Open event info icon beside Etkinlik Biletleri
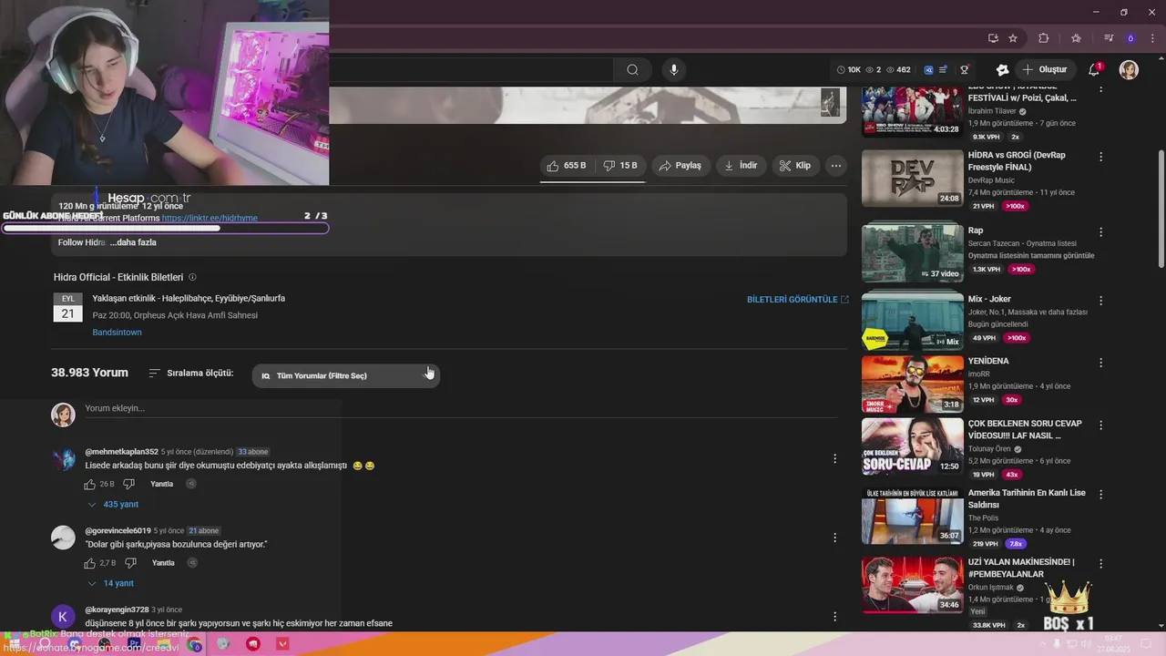 point(192,277)
